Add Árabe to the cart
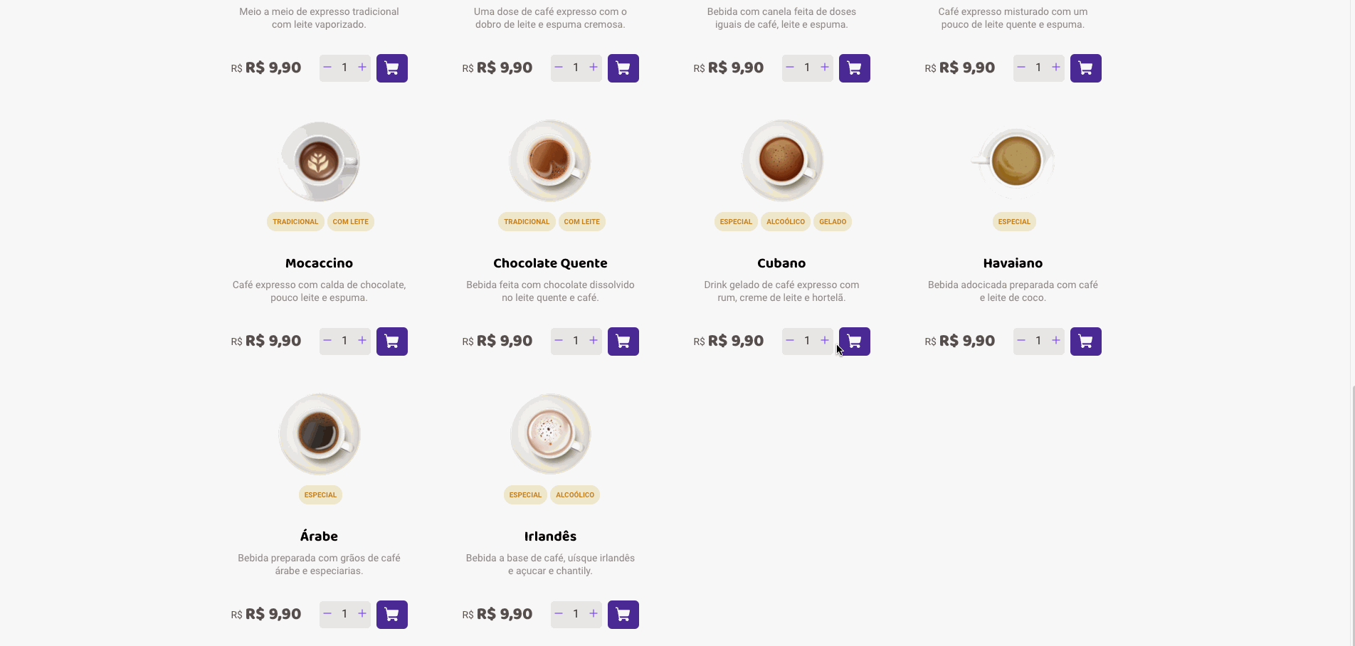 coord(391,614)
